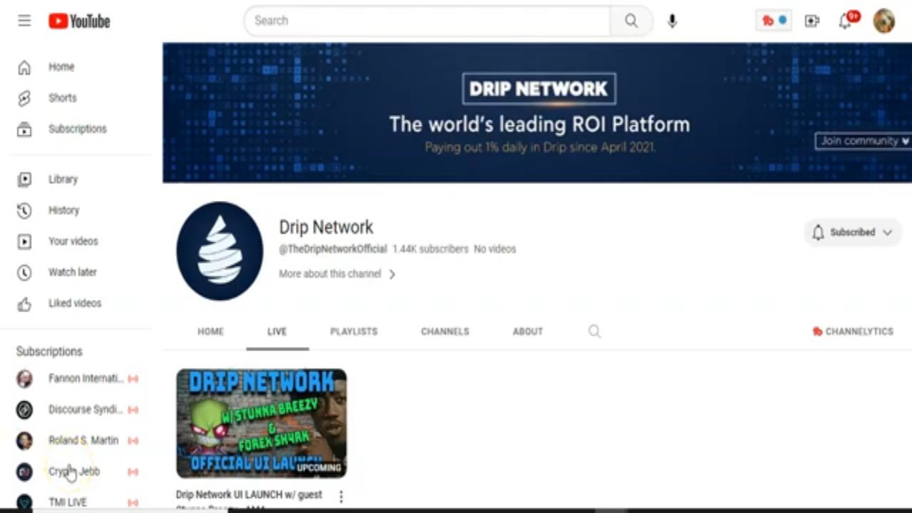Viewport: 912px width, 513px height.
Task: Open Drip Network UI LAUNCH video title
Action: pos(249,499)
